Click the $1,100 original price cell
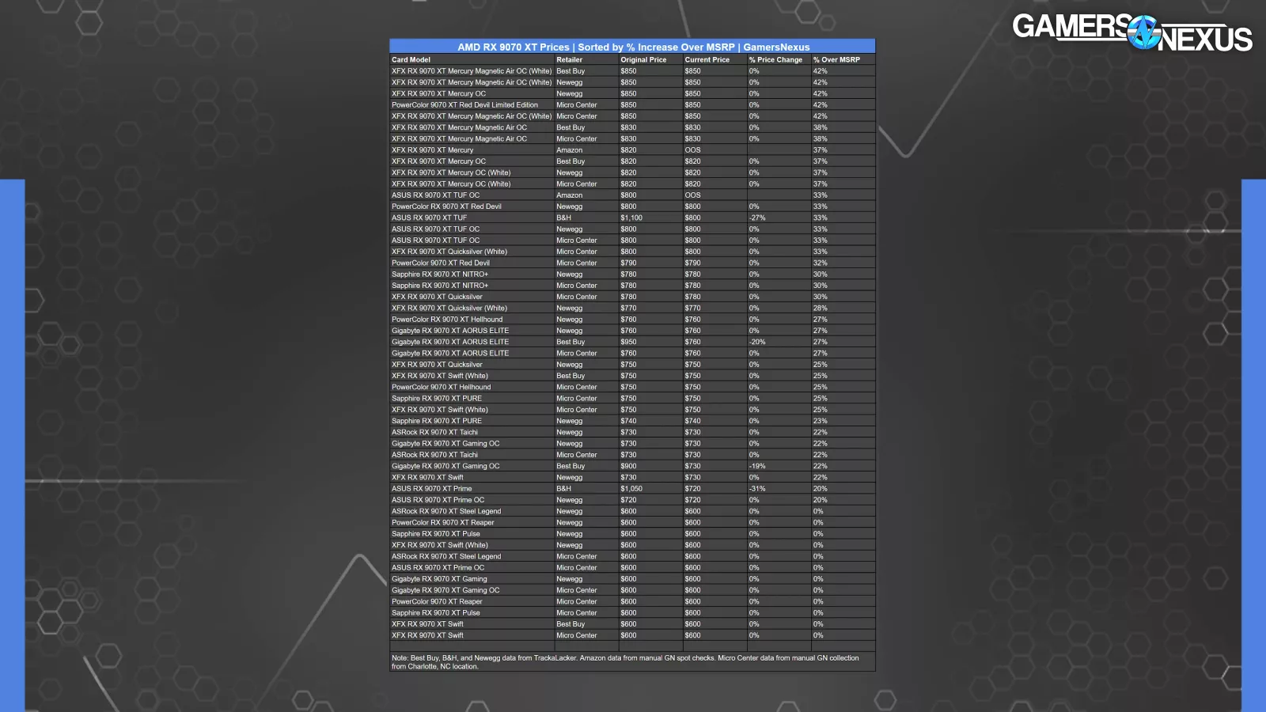Screen dimensions: 1266x712 click(x=631, y=218)
